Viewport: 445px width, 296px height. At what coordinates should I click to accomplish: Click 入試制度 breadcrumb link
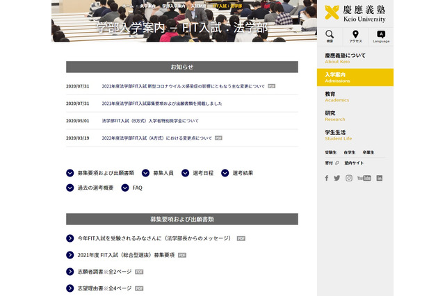click(199, 6)
